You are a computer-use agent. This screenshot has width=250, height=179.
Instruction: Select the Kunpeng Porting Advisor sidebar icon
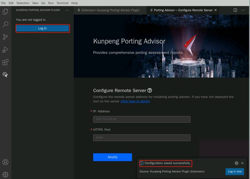[5, 75]
